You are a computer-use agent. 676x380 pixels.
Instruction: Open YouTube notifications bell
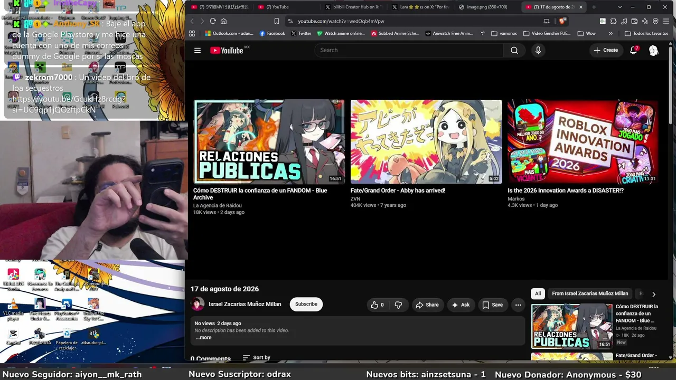click(x=634, y=50)
